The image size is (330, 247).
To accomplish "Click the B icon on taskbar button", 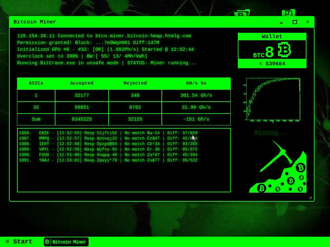I will (47, 242).
